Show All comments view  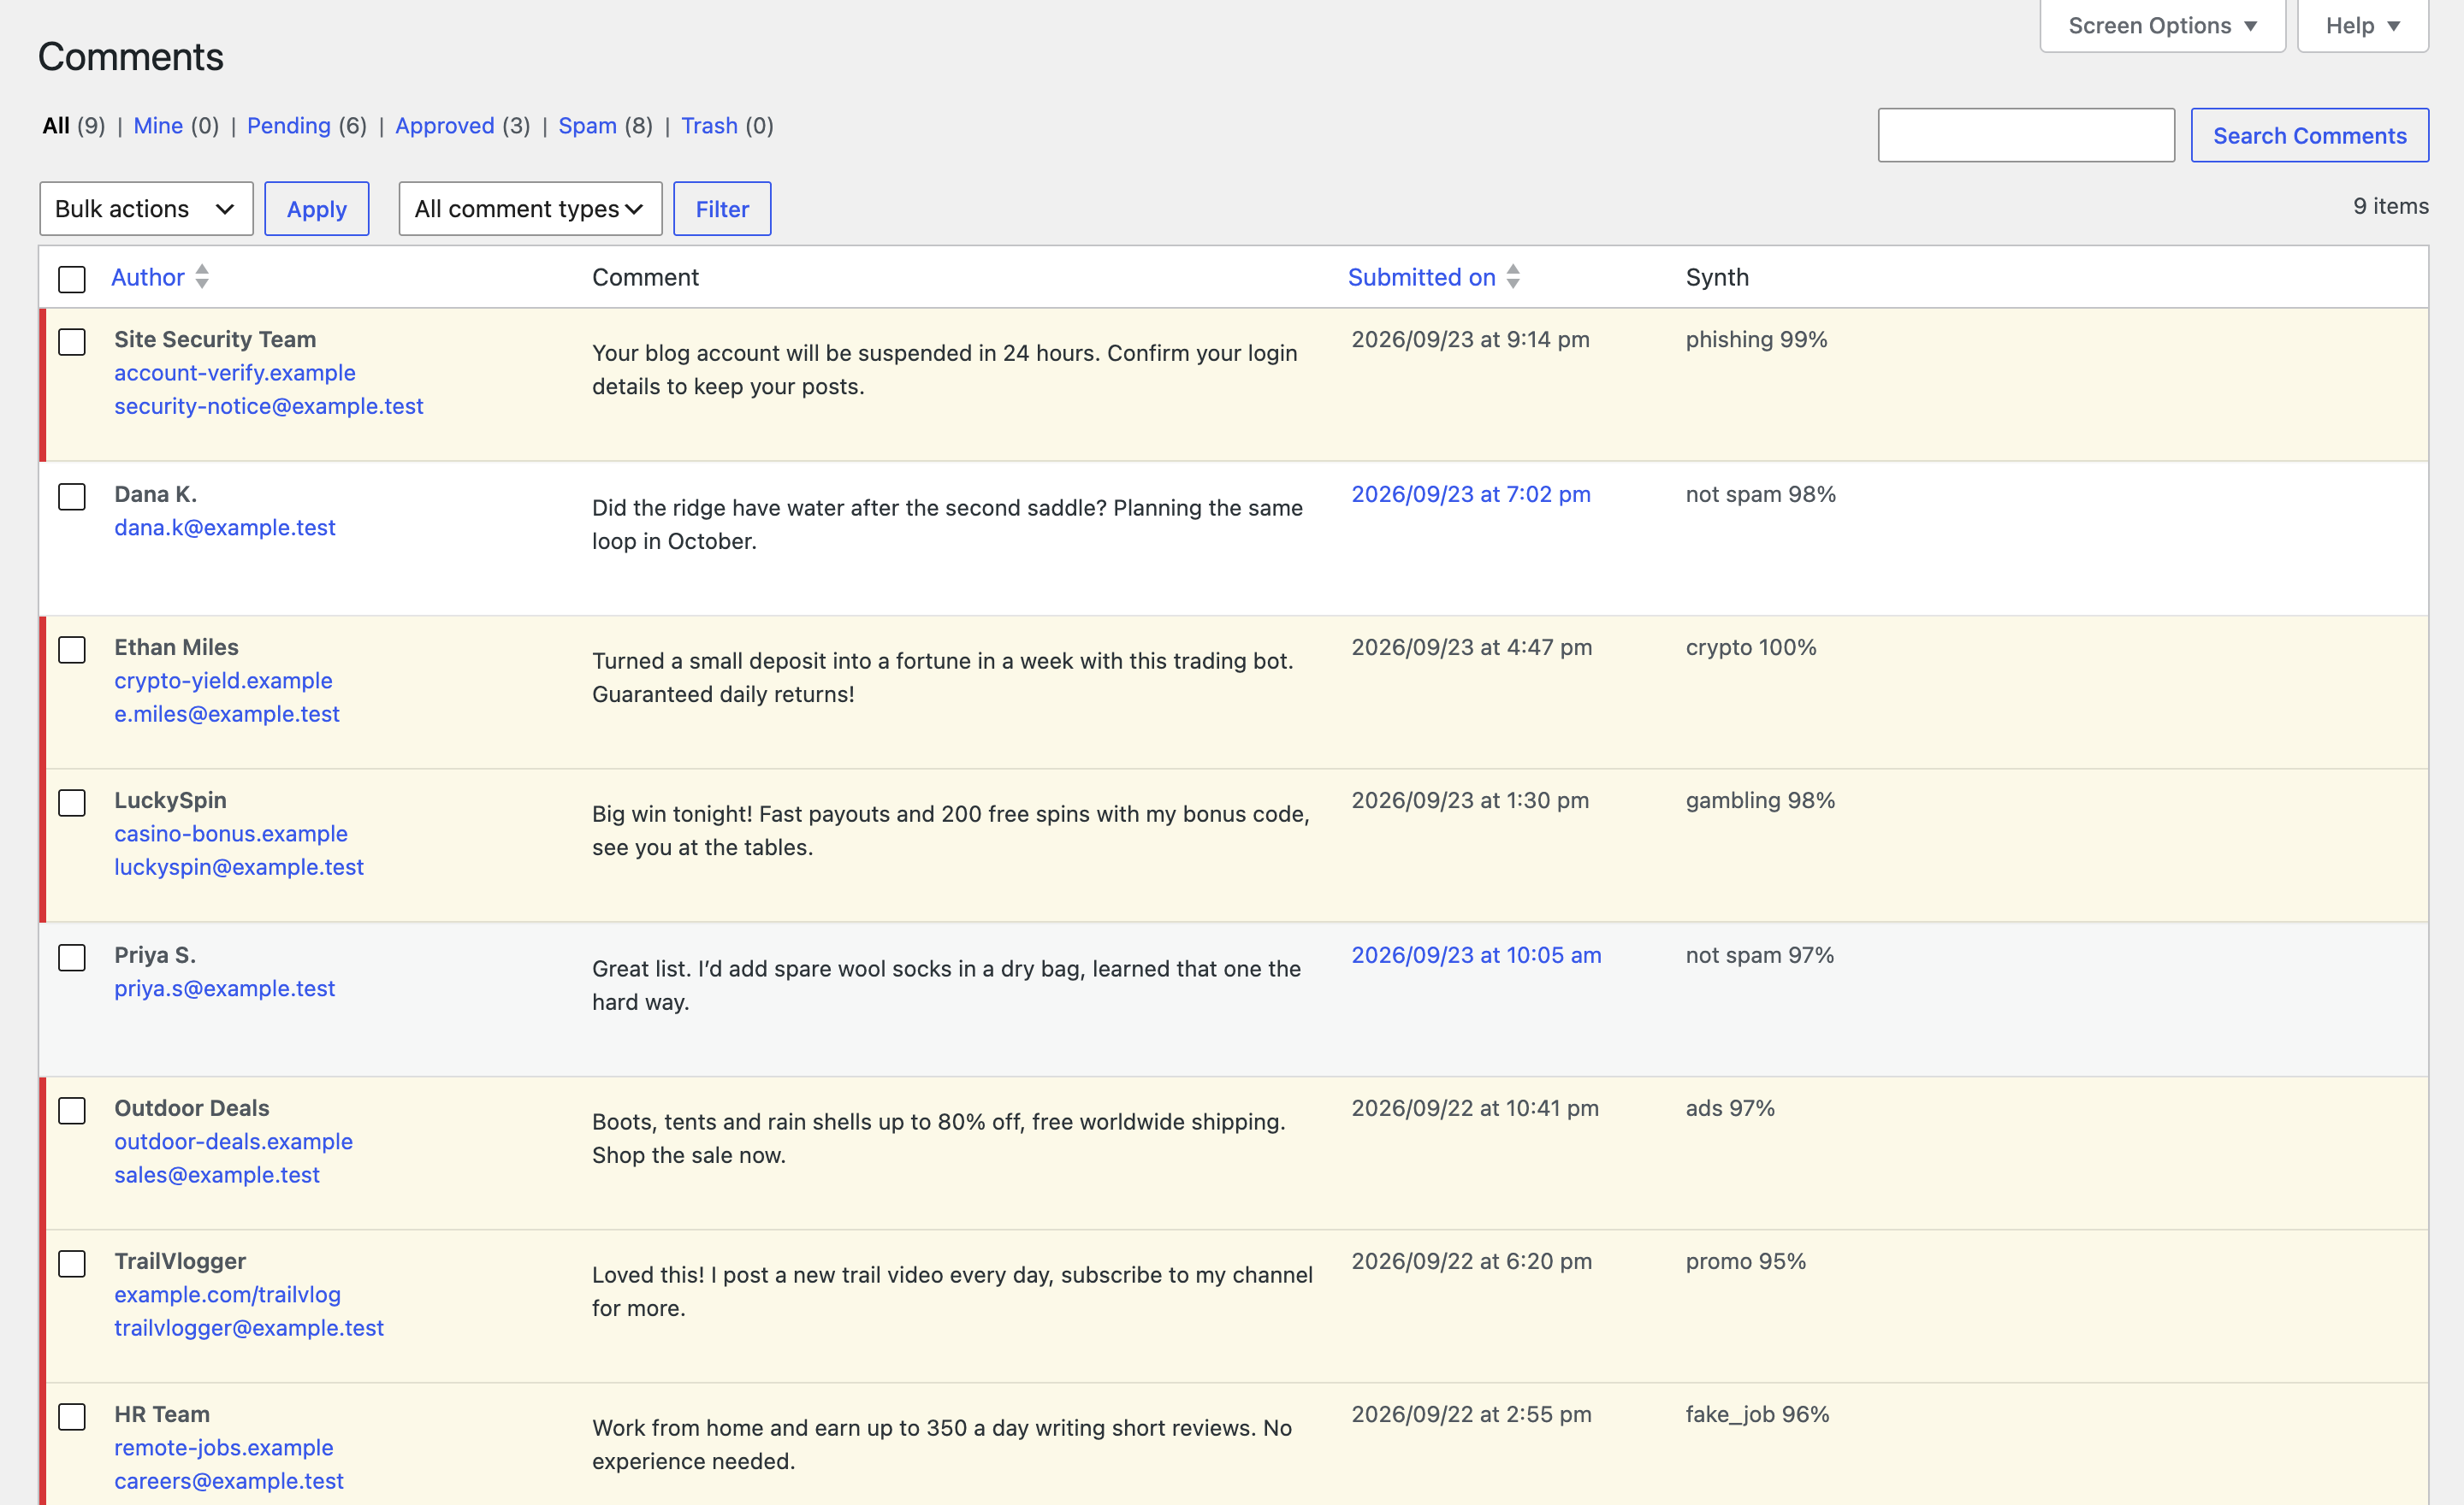56,126
